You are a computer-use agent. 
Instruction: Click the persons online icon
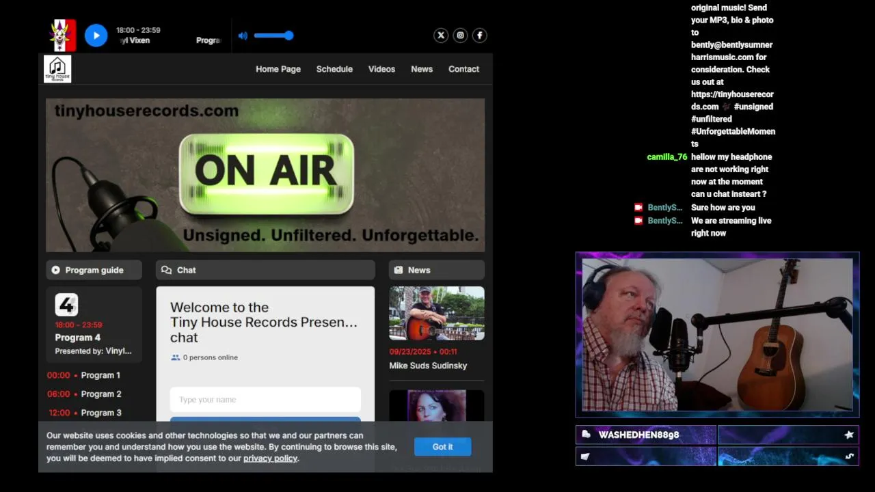(176, 357)
